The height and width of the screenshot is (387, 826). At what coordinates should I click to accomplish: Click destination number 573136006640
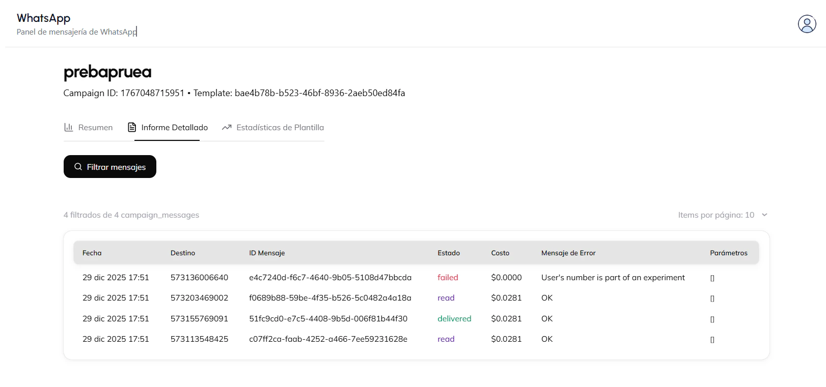200,278
